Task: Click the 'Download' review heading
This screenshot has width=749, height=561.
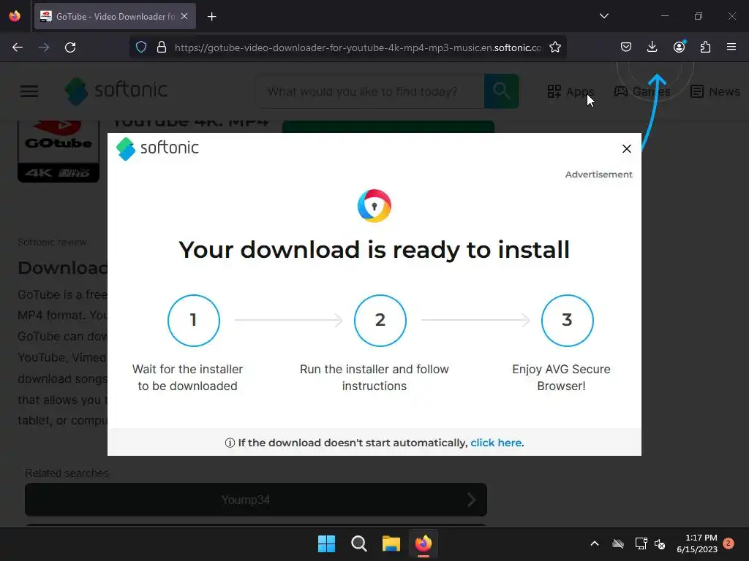Action: (63, 267)
